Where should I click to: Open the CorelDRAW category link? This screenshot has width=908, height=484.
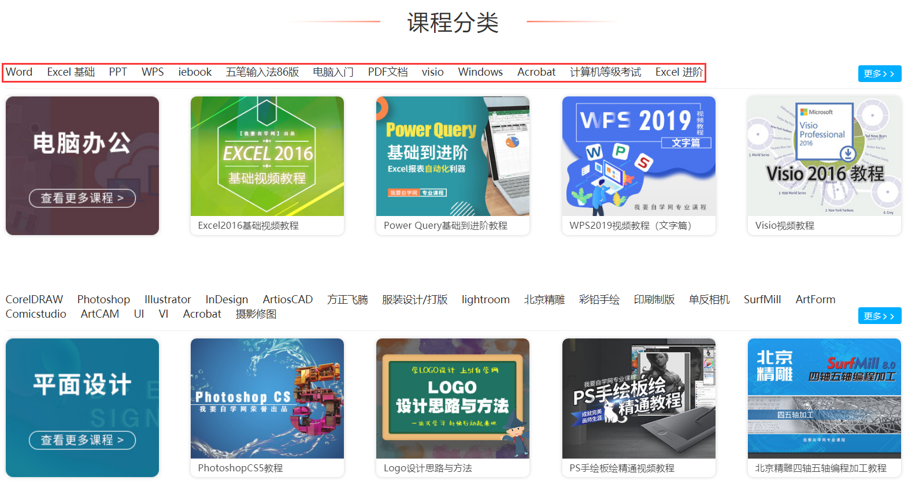click(34, 299)
